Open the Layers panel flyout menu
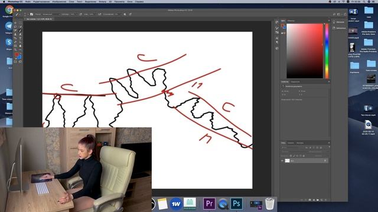This screenshot has height=212, width=378. click(x=329, y=143)
